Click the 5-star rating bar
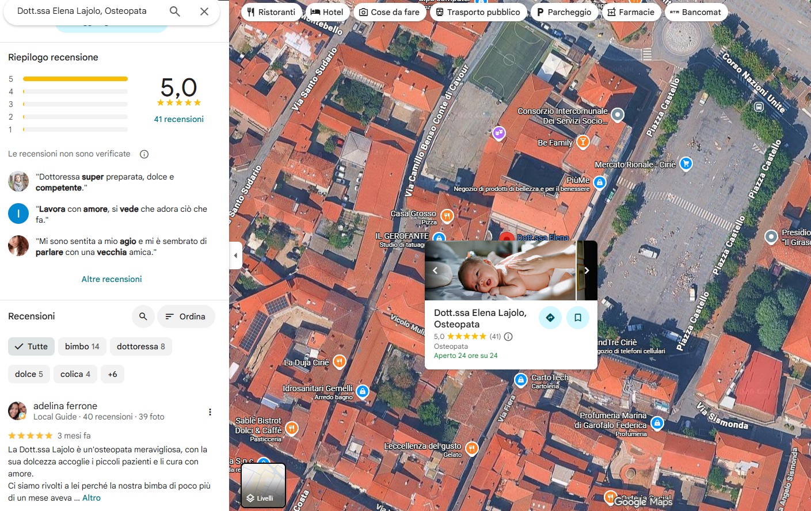Viewport: 811px width, 511px height. [75, 79]
